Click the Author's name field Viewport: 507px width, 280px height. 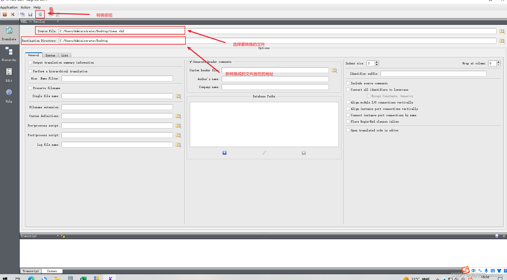tap(275, 79)
